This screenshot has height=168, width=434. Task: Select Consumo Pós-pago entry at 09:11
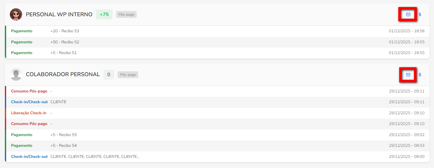pos(29,91)
